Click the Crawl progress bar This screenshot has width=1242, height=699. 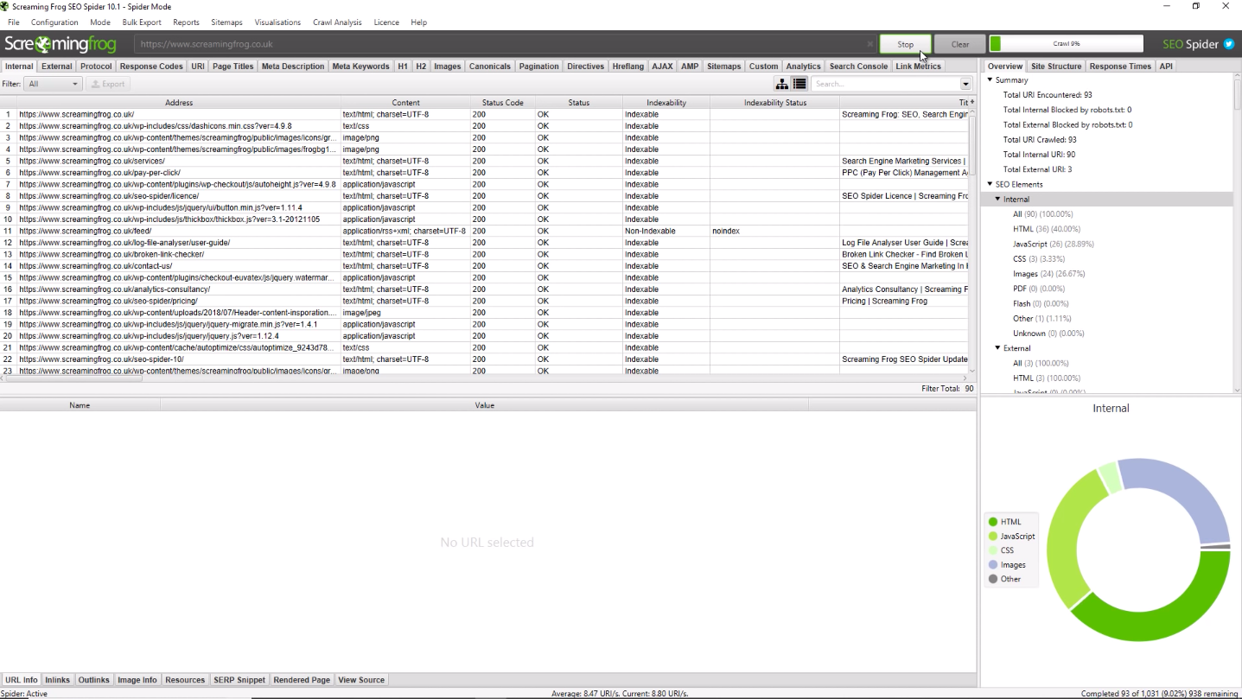tap(1066, 44)
